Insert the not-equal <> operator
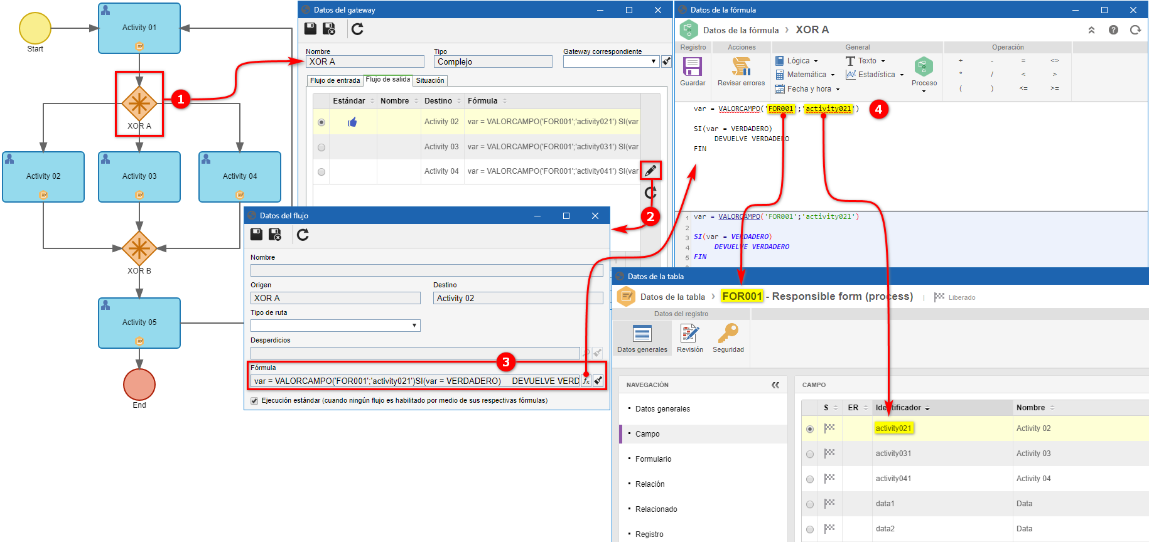This screenshot has height=542, width=1149. tap(1054, 61)
